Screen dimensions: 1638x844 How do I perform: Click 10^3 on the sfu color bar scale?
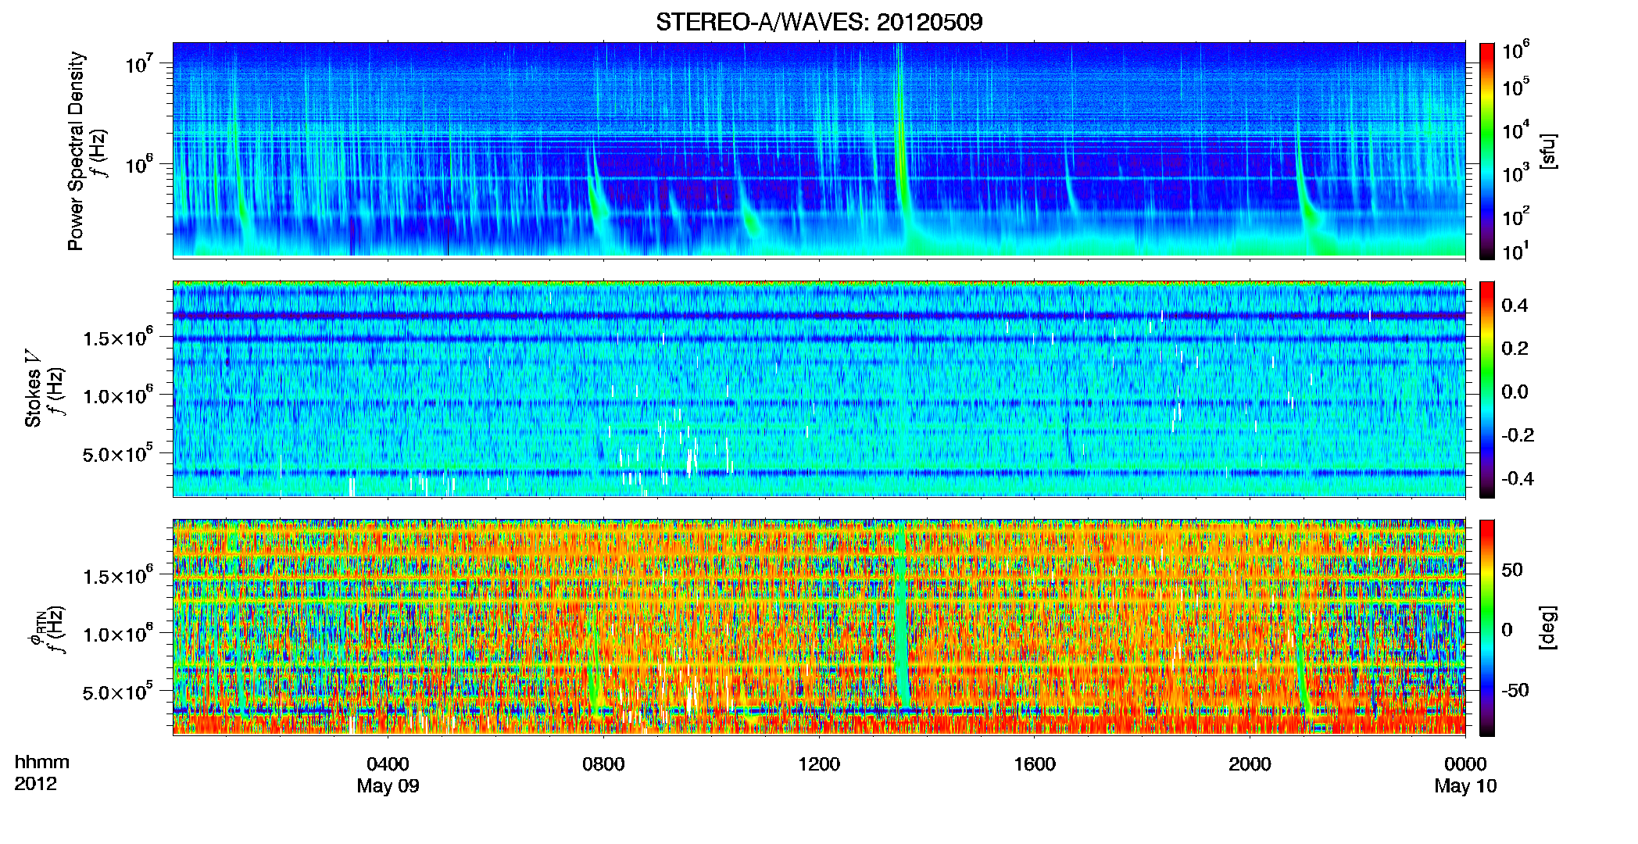tap(1516, 173)
